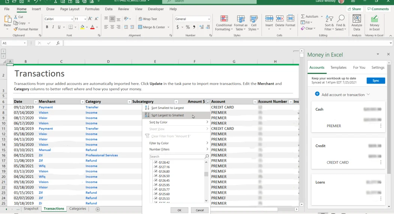Click the filter Search input box

pyautogui.click(x=179, y=157)
